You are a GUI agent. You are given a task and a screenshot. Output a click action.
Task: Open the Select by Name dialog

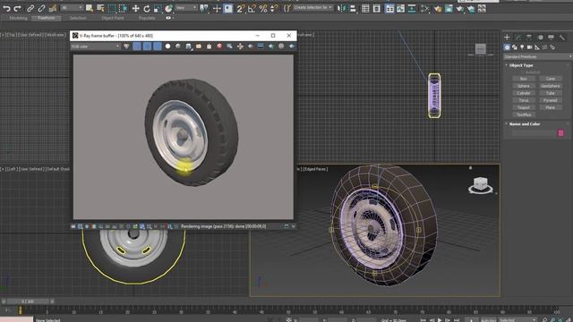(x=100, y=8)
